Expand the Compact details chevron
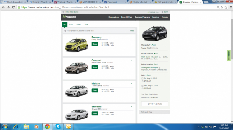 pyautogui.click(x=132, y=60)
